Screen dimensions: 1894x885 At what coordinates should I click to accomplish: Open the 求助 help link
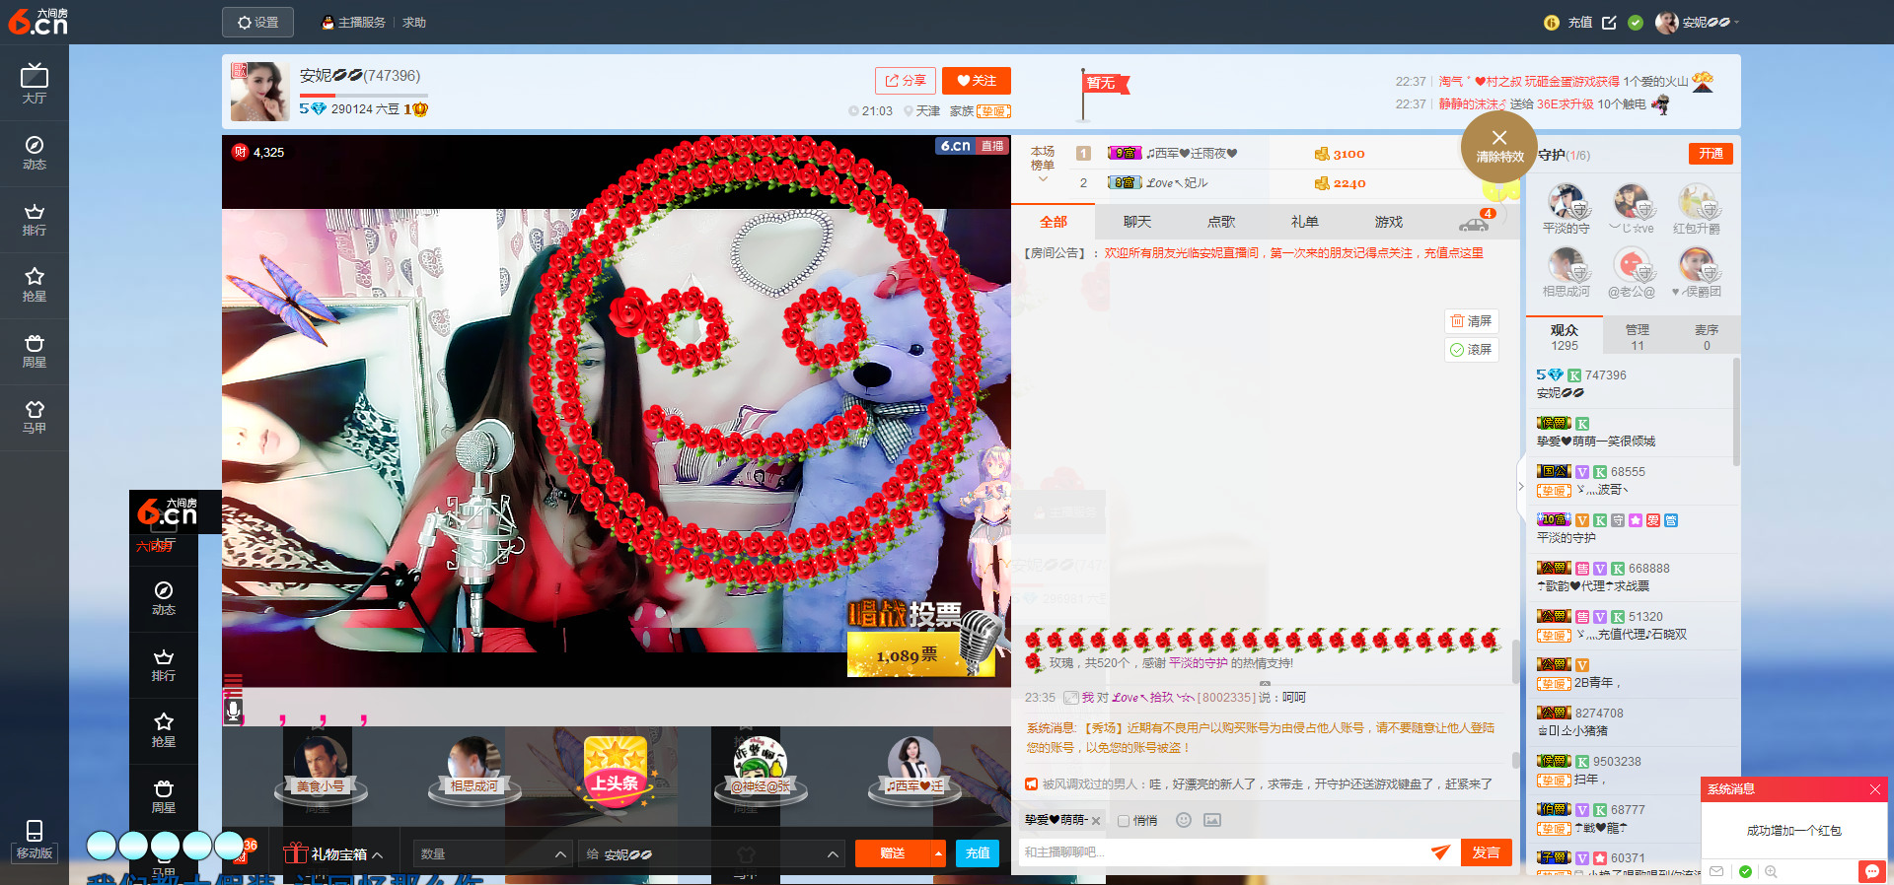pyautogui.click(x=414, y=22)
